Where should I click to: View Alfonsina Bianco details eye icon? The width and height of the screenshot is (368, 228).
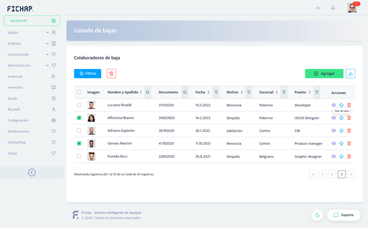[334, 118]
